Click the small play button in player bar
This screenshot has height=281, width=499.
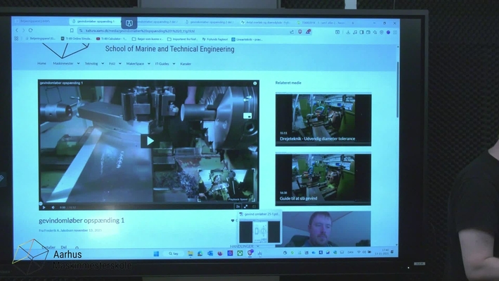pyautogui.click(x=44, y=207)
